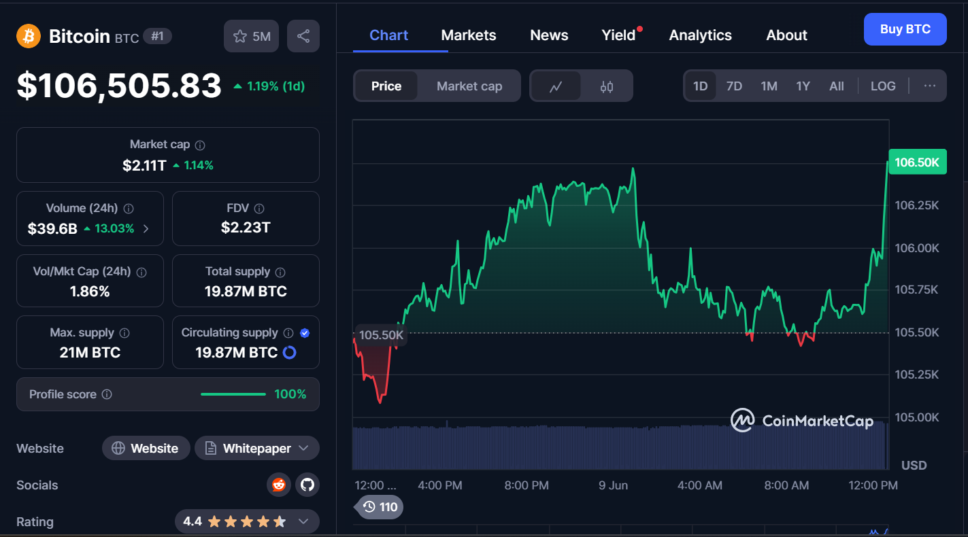Click the verified badge next to Circulating supply
The width and height of the screenshot is (968, 537).
pos(305,333)
